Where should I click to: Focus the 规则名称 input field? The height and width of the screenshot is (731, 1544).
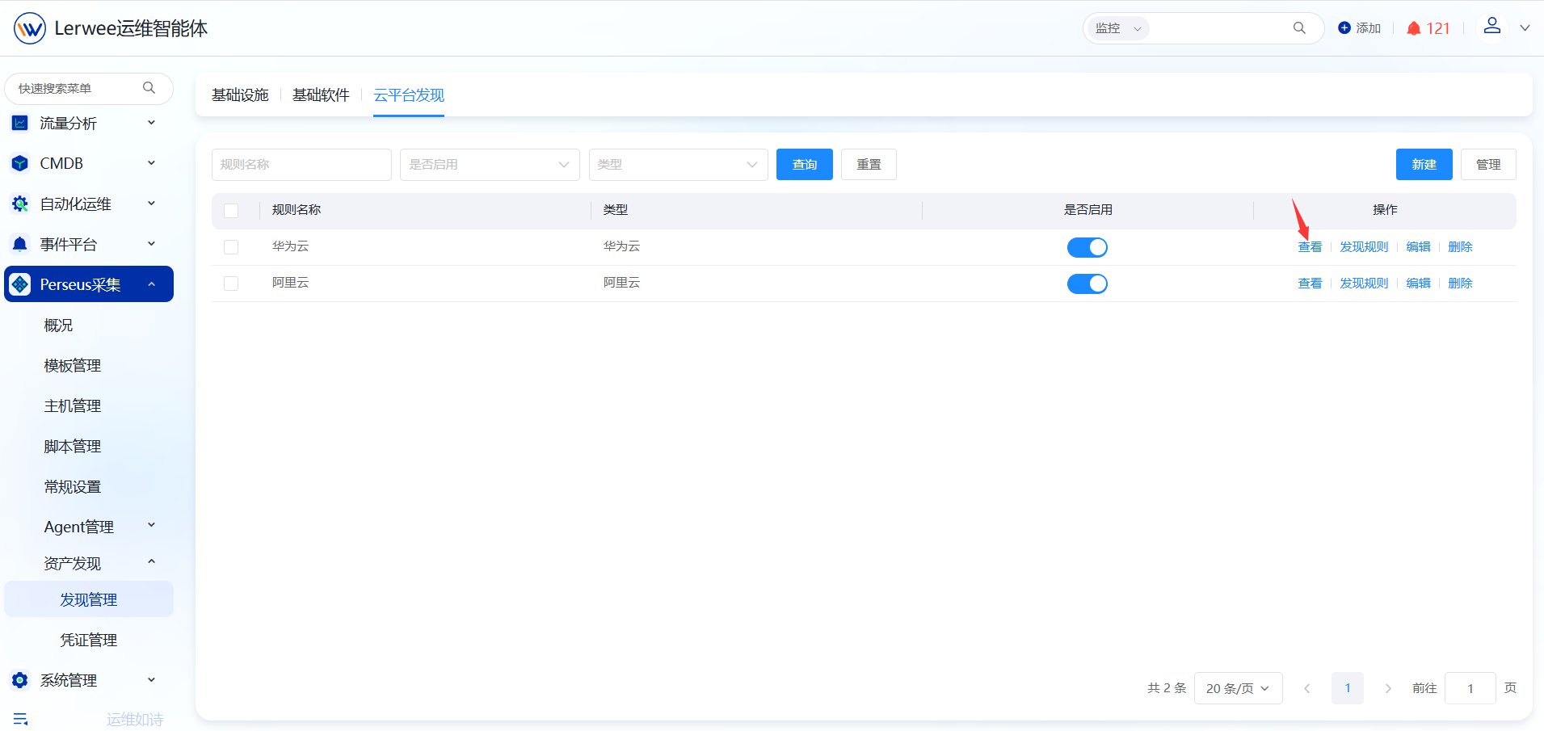301,165
